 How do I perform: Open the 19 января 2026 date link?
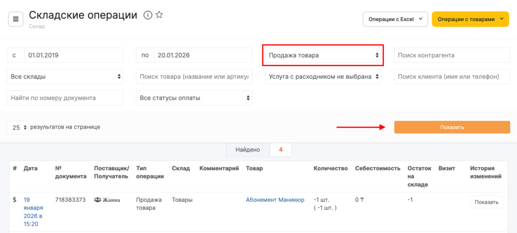[33, 212]
